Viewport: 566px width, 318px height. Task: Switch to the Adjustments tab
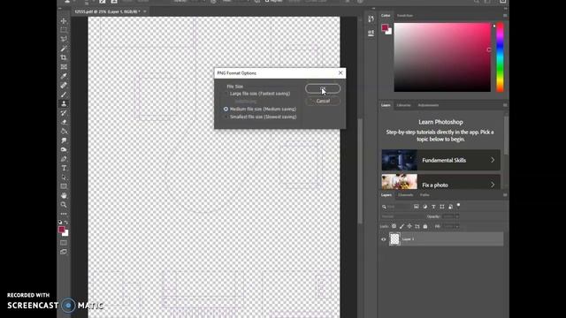428,105
